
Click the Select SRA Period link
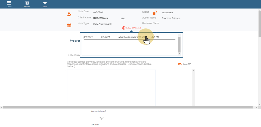pyautogui.click(x=133, y=28)
